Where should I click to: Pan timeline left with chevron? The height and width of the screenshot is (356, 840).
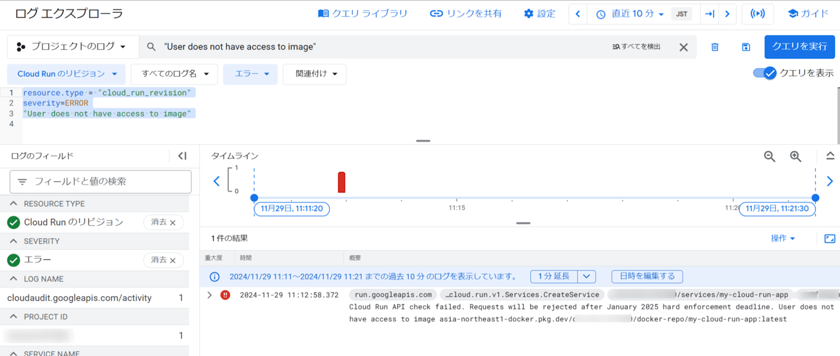pyautogui.click(x=217, y=181)
